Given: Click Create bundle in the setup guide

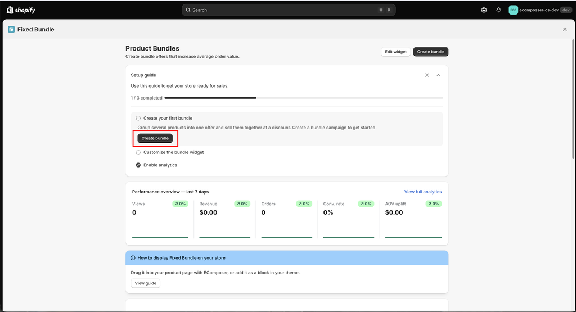Looking at the screenshot, I should (155, 138).
